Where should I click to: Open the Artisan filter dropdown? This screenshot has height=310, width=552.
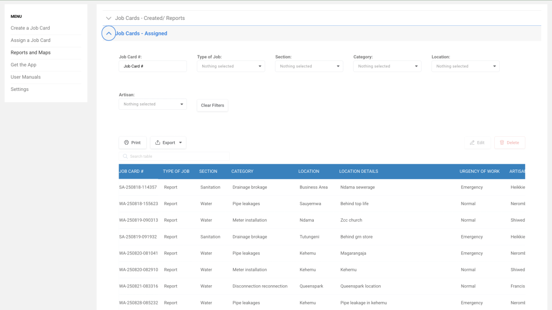coord(153,104)
